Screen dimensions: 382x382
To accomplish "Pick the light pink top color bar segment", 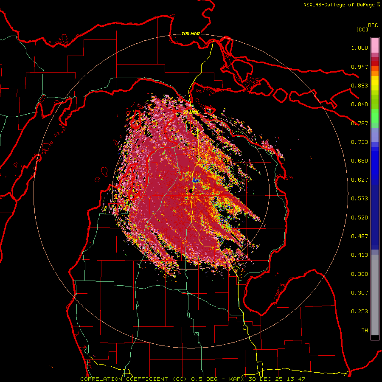I will tap(375, 45).
